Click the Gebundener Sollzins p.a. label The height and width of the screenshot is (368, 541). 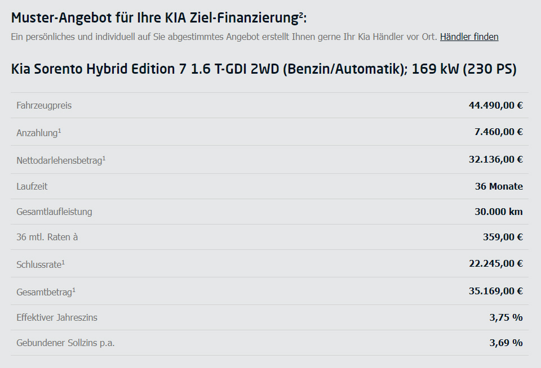click(x=65, y=343)
